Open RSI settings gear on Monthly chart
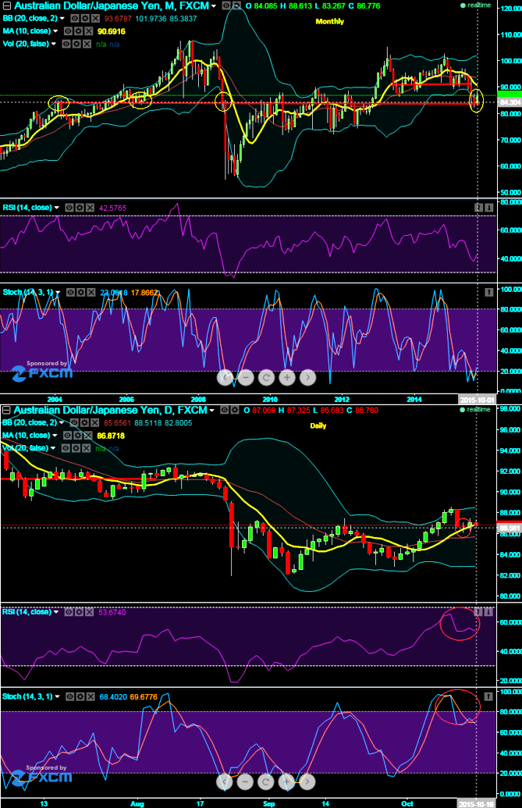The image size is (522, 808). click(x=80, y=208)
